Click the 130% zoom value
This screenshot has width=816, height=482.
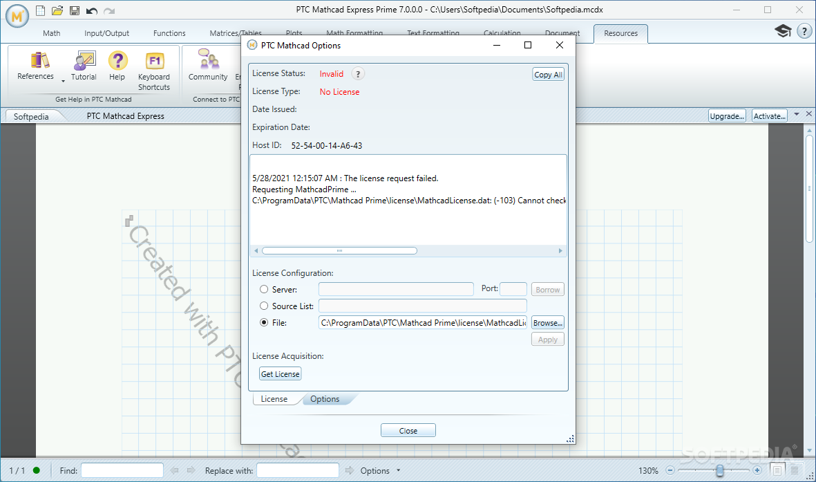(648, 470)
